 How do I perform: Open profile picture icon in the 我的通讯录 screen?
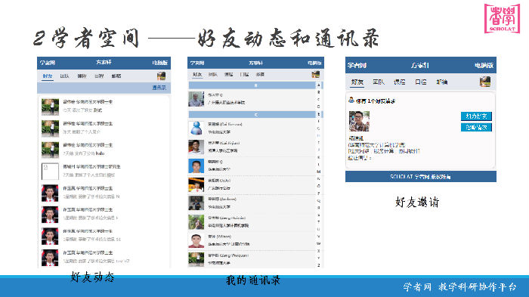point(315,74)
